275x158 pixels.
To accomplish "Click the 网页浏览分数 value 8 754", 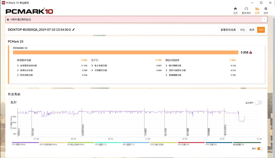I will click(85, 75).
